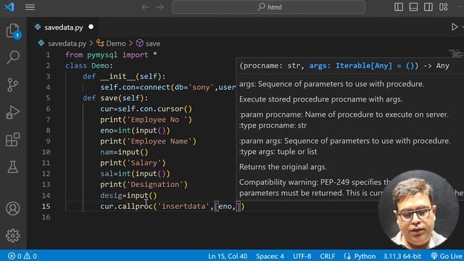Open the hamburger application menu
464x261 pixels.
click(x=30, y=7)
